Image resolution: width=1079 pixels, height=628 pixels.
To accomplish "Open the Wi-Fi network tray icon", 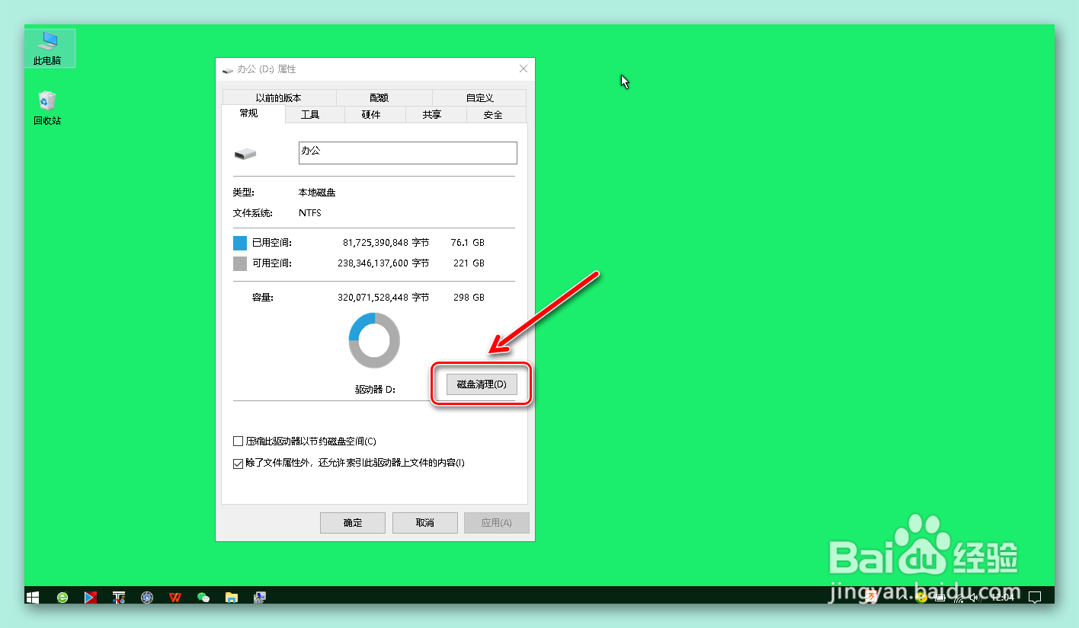I will (x=959, y=598).
